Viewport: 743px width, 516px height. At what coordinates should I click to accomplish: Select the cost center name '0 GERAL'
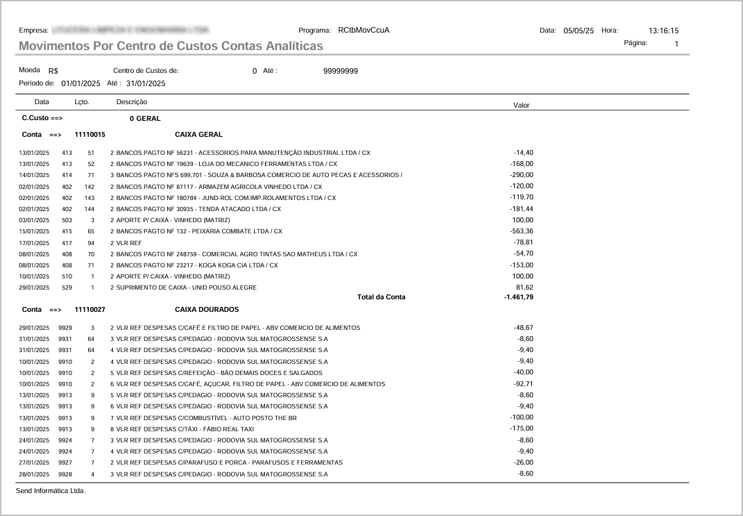tap(145, 119)
